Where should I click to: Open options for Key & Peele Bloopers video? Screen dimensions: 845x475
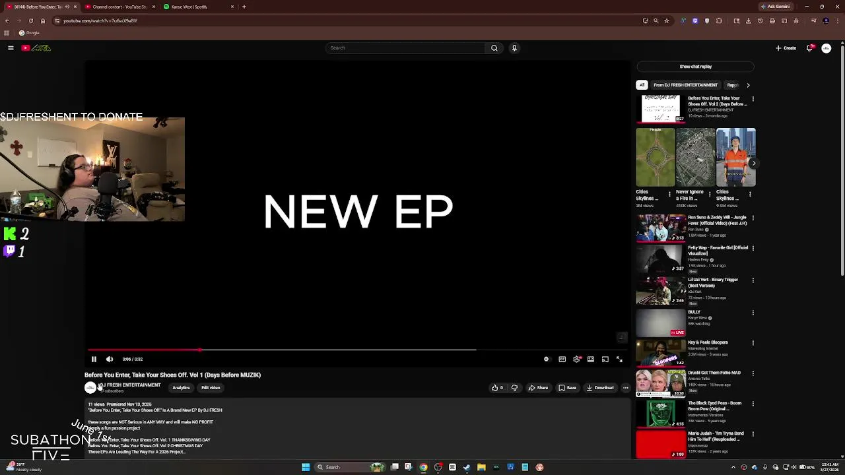coord(753,343)
